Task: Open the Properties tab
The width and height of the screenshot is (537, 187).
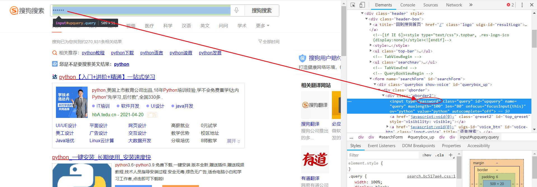Action: (x=451, y=146)
